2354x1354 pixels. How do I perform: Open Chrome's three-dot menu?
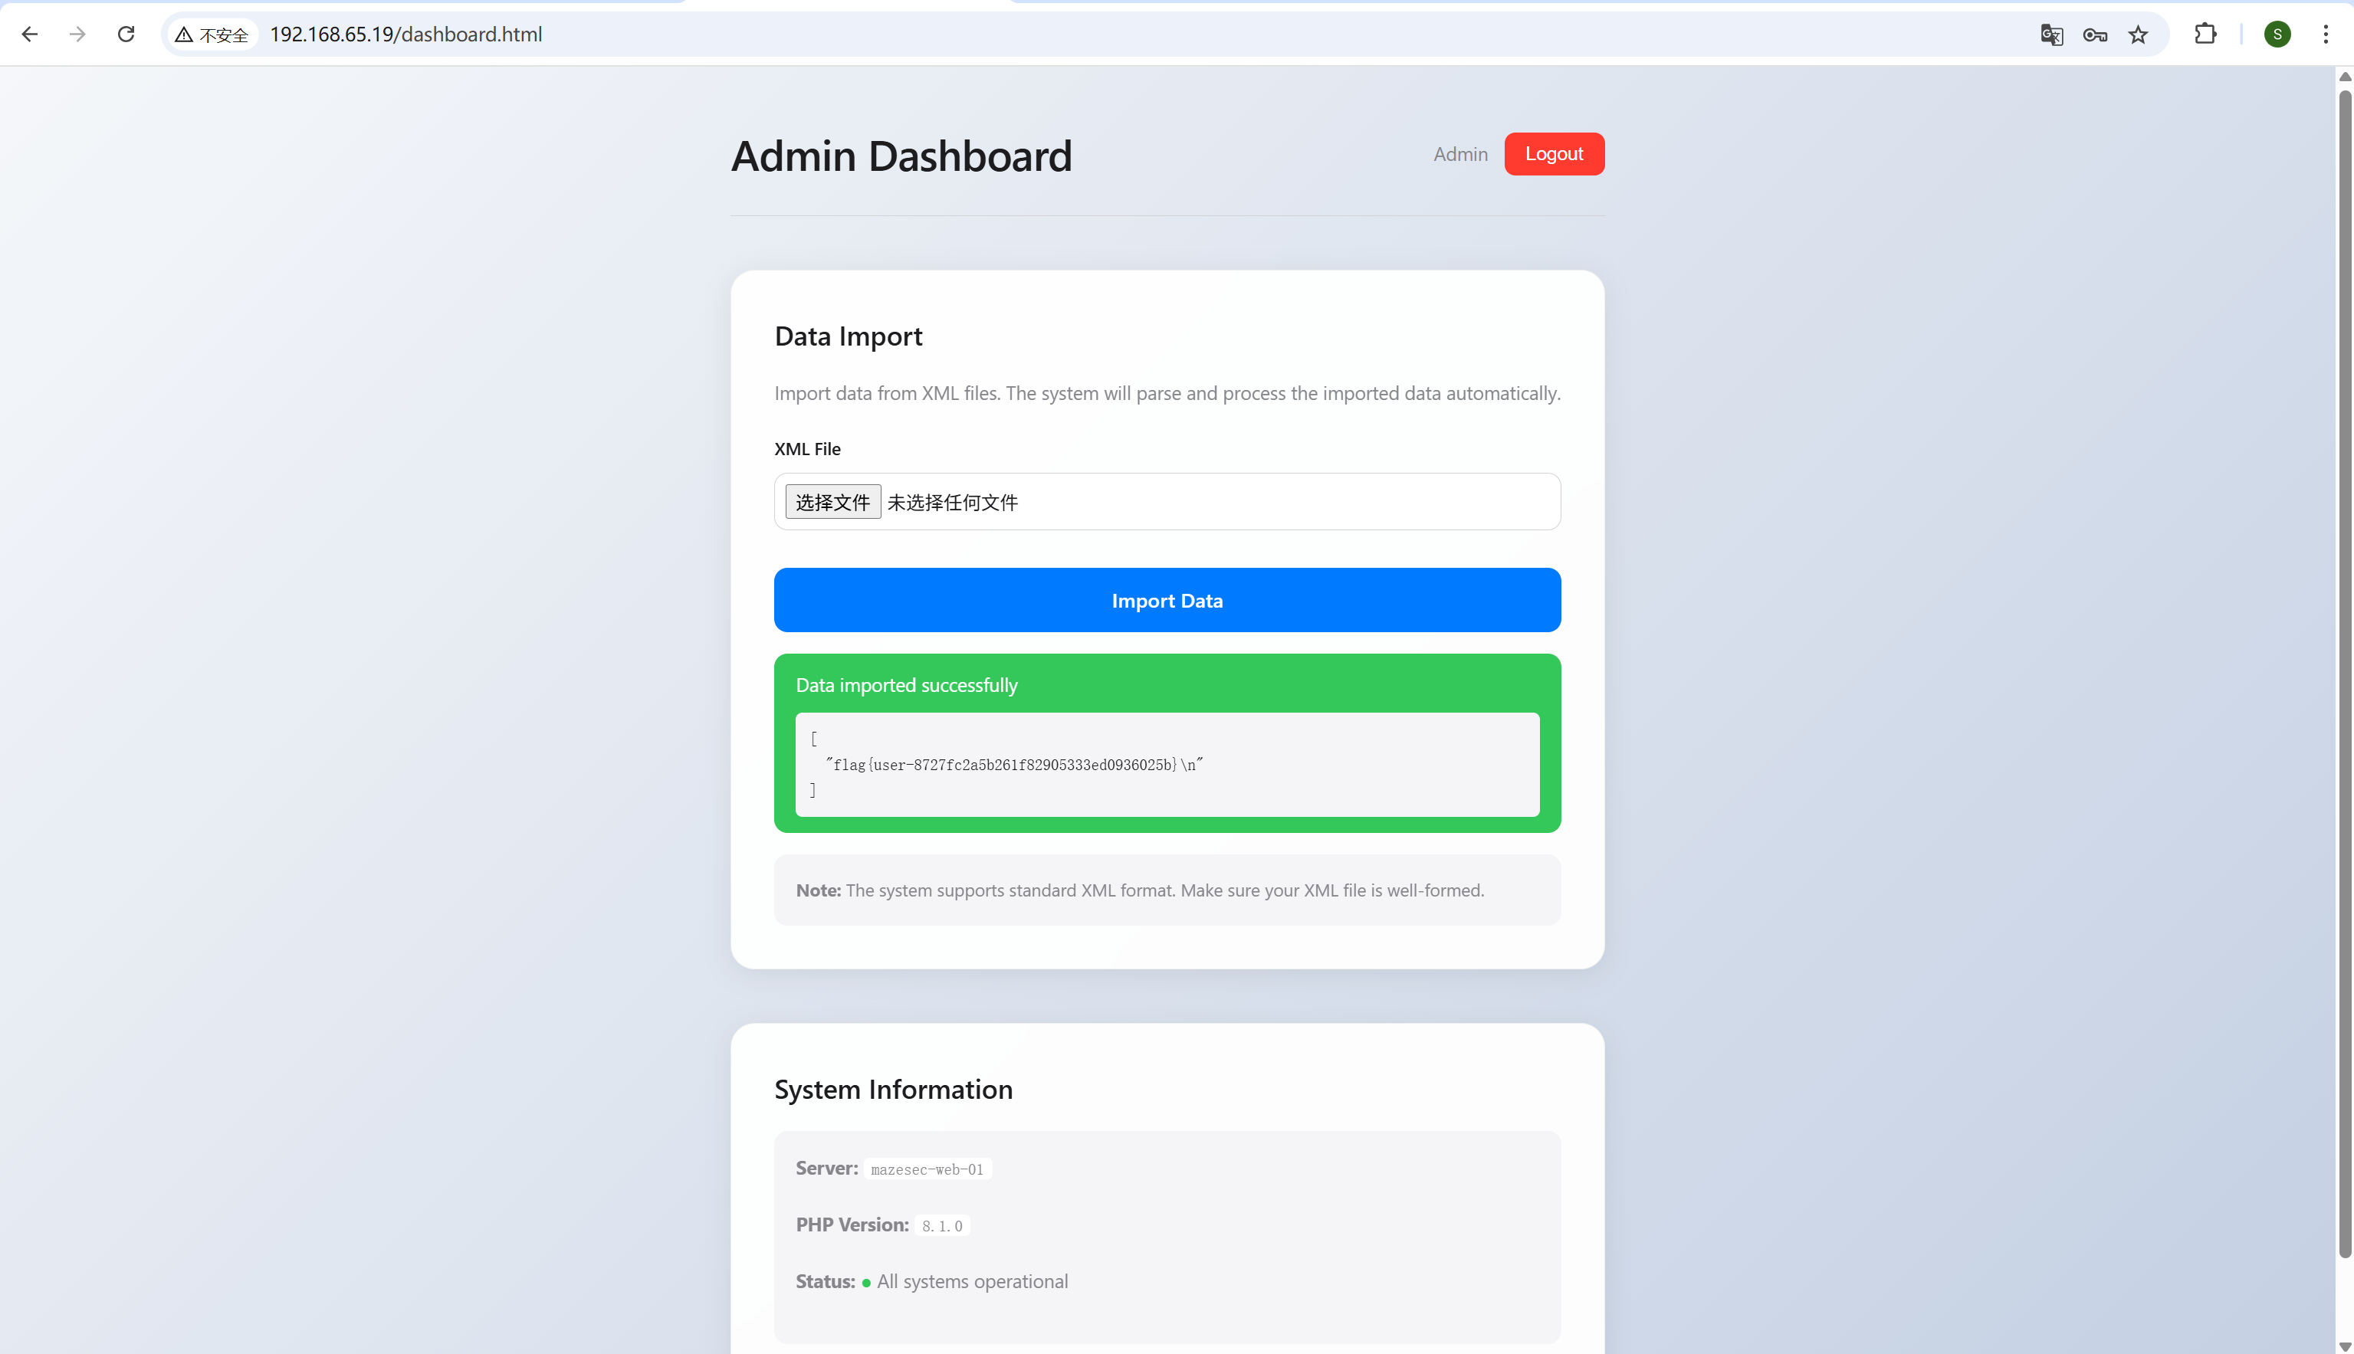click(x=2325, y=34)
